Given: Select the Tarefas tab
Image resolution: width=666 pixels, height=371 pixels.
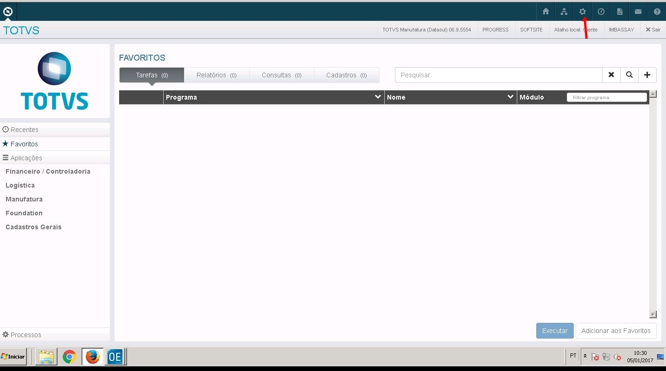Looking at the screenshot, I should point(152,75).
